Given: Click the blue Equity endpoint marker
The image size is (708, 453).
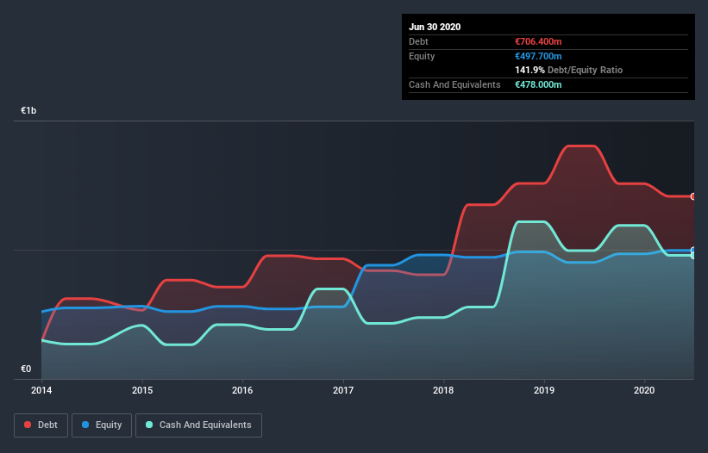Looking at the screenshot, I should pos(693,250).
